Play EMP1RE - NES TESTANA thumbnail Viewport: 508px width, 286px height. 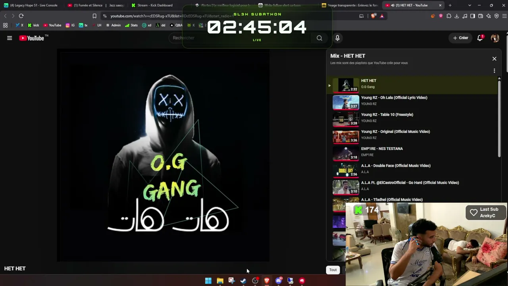point(346,153)
